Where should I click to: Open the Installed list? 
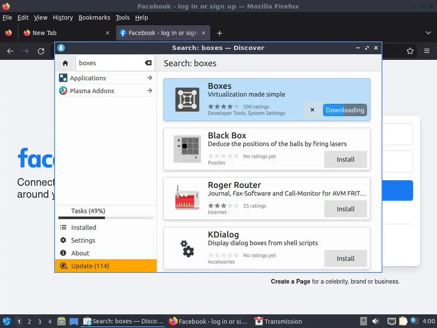[106, 228]
